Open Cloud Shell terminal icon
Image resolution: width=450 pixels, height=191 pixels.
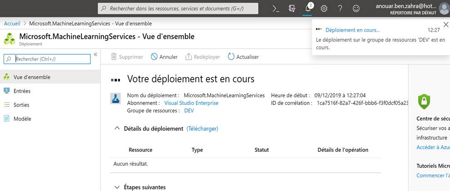click(x=275, y=8)
